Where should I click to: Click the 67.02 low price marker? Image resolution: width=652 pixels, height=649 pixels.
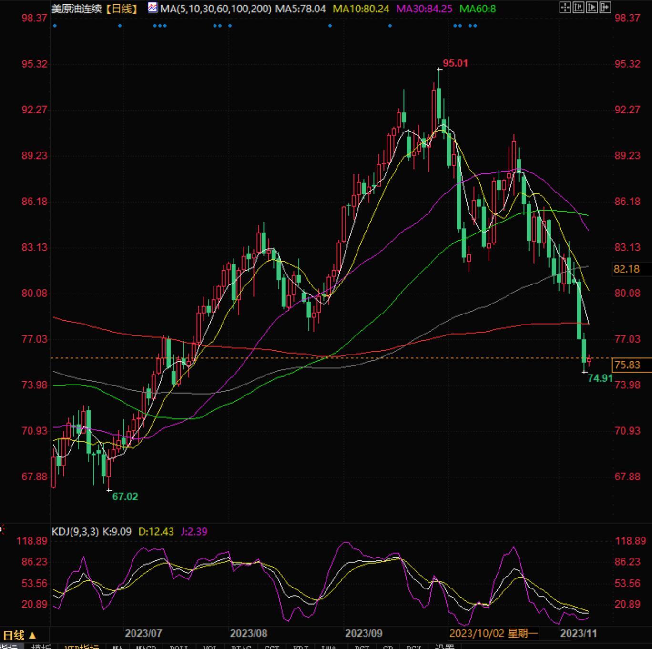coord(125,497)
